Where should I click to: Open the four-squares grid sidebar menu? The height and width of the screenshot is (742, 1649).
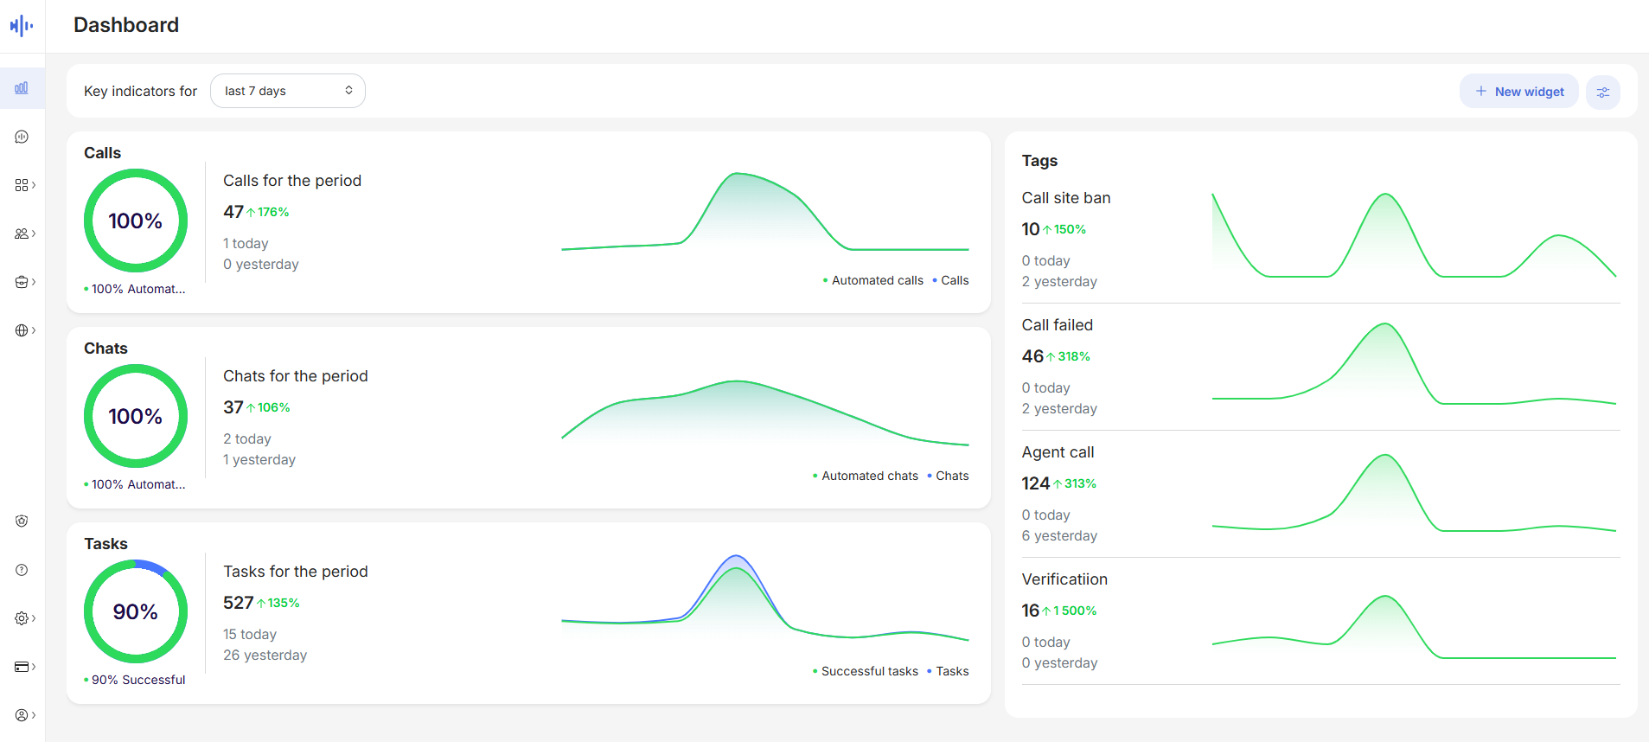(25, 185)
